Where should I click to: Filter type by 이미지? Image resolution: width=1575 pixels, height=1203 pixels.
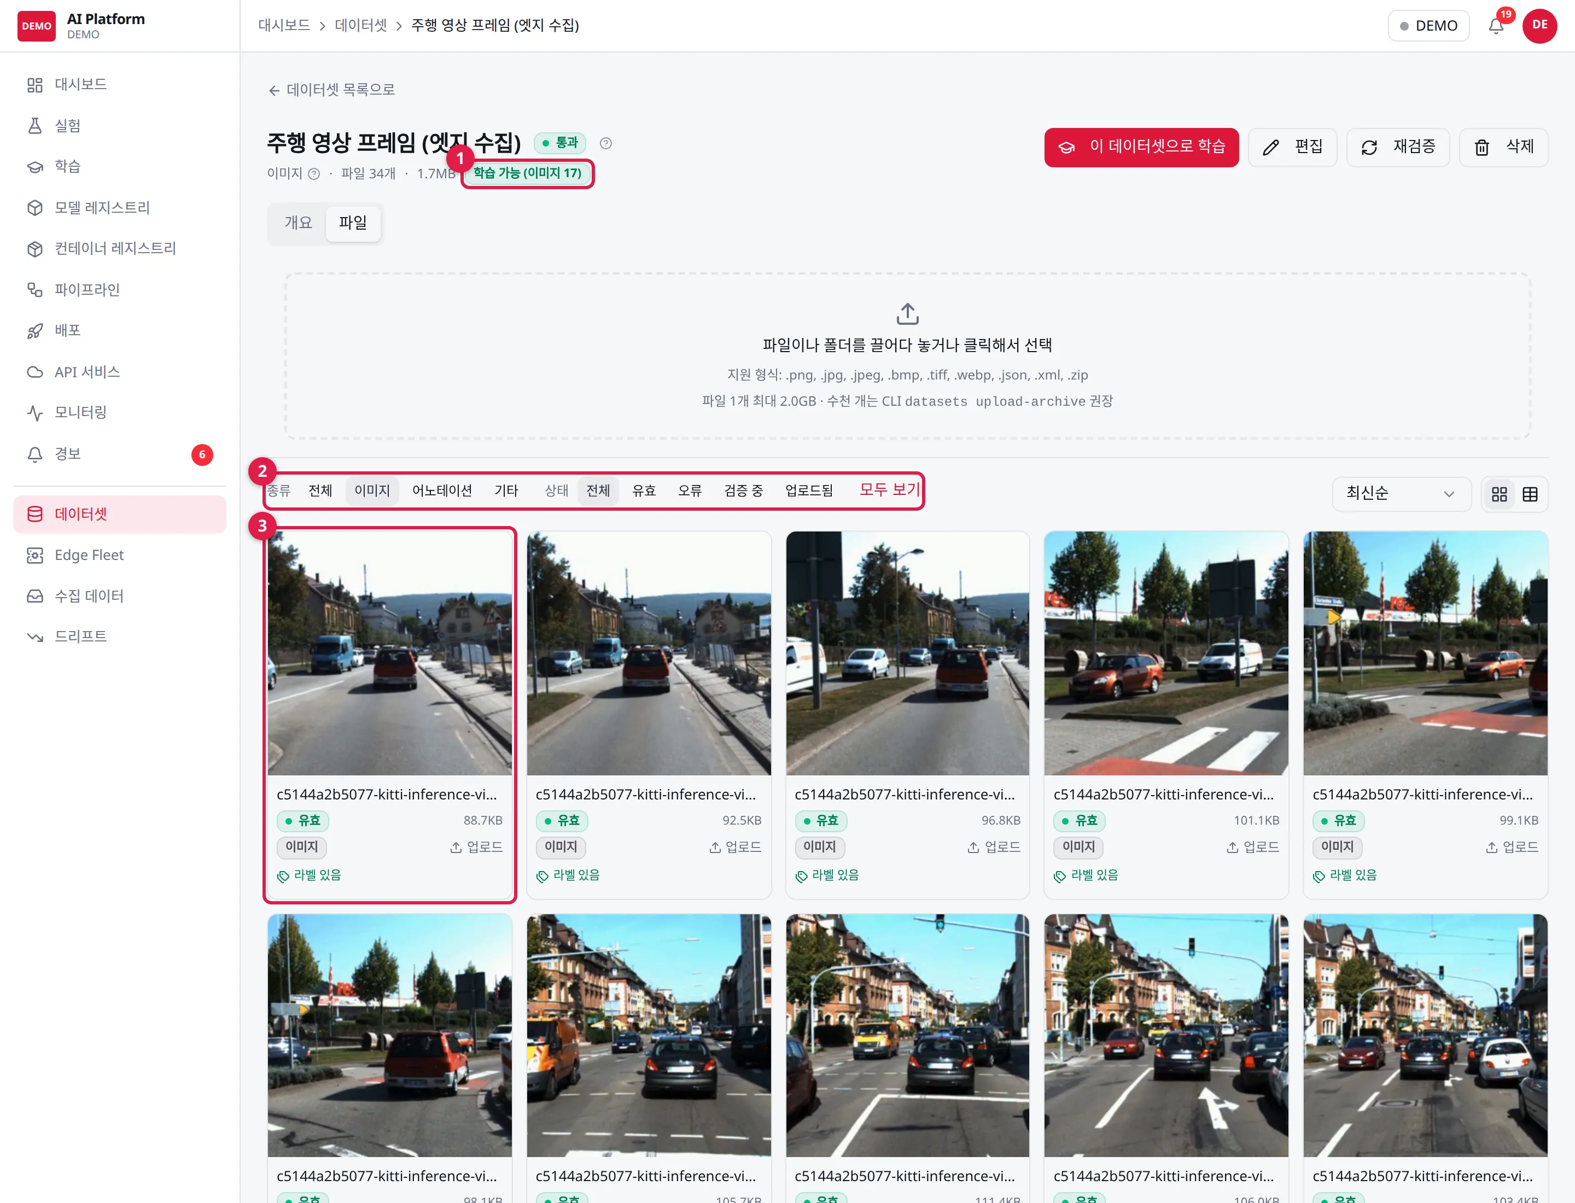tap(372, 490)
